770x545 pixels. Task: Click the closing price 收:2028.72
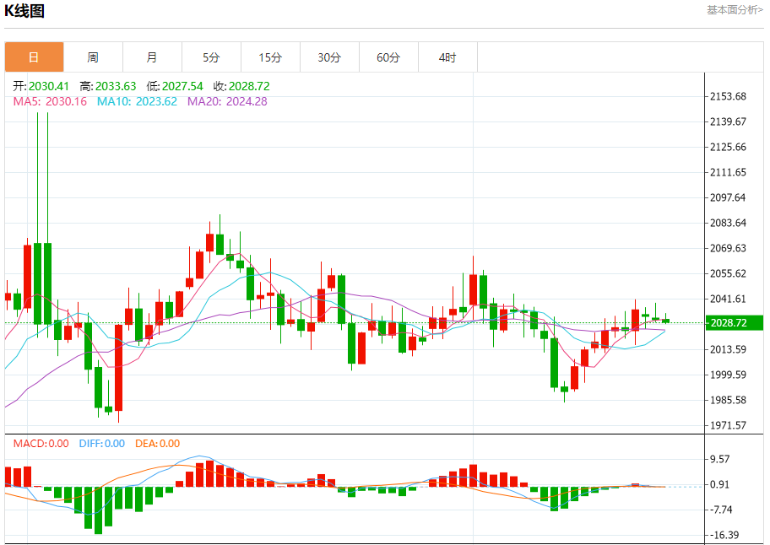pos(241,86)
